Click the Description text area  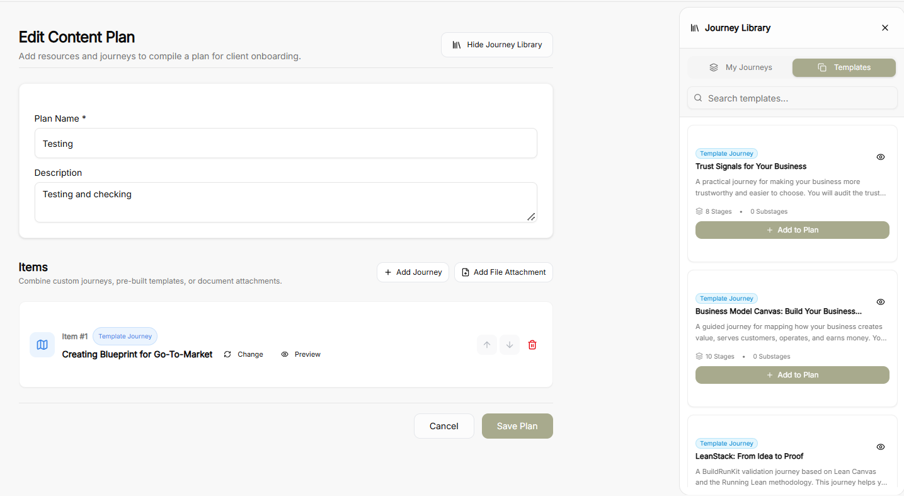[x=286, y=202]
